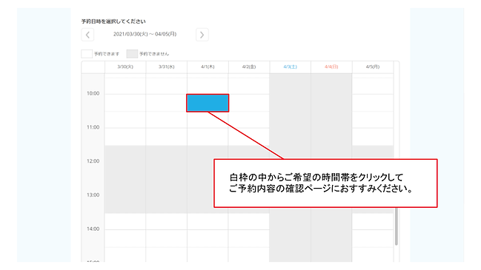Select the 4/5(月) column header
Screen dimensions: 481x270
pos(373,67)
